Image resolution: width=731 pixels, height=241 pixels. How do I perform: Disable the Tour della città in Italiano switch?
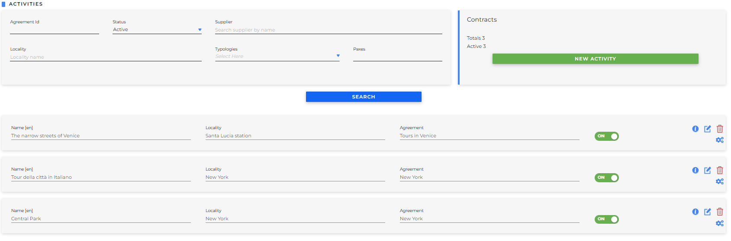pyautogui.click(x=606, y=178)
